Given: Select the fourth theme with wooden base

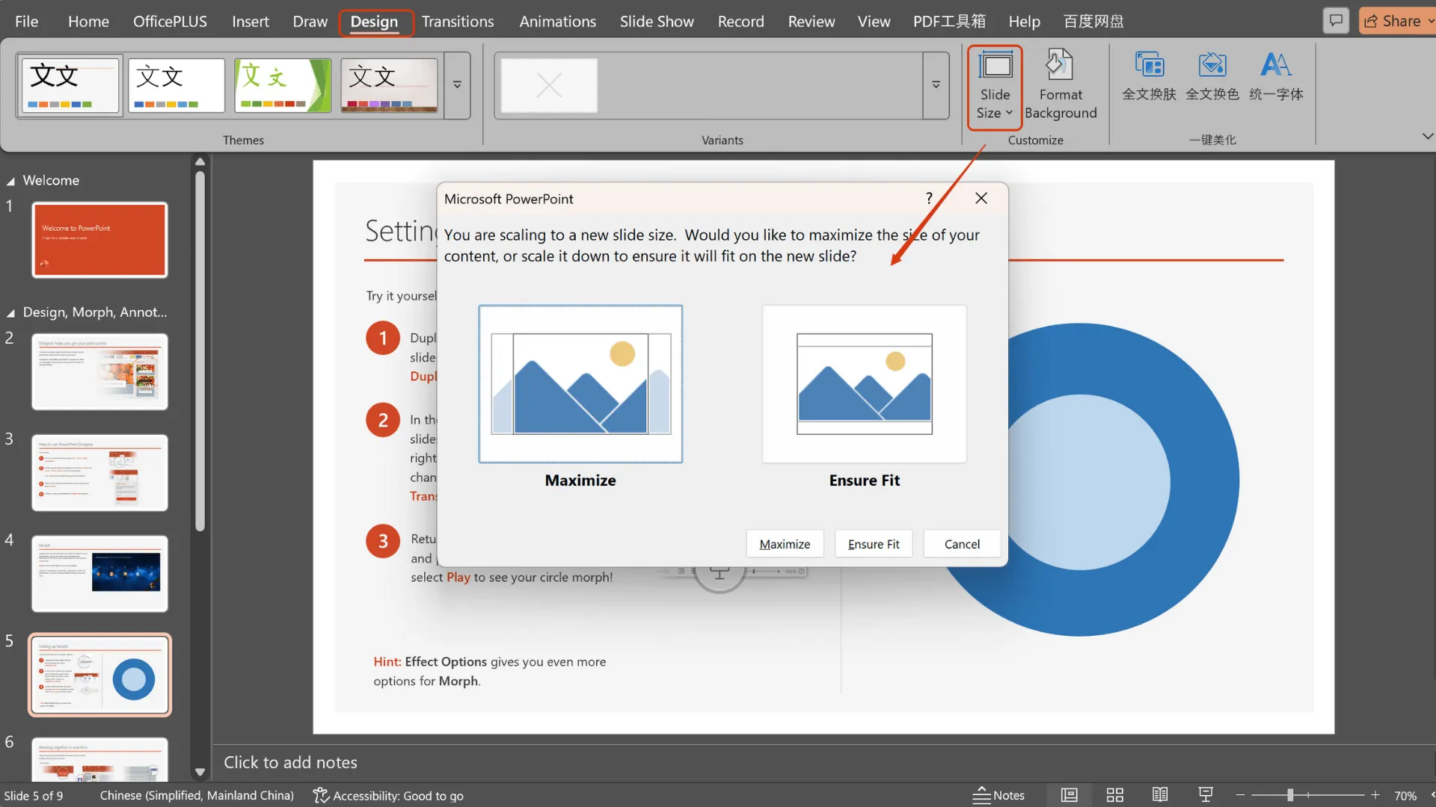Looking at the screenshot, I should pyautogui.click(x=389, y=85).
